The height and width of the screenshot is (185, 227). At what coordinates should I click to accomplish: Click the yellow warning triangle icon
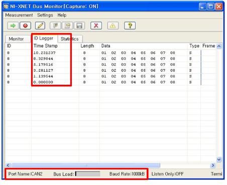[x=113, y=26]
